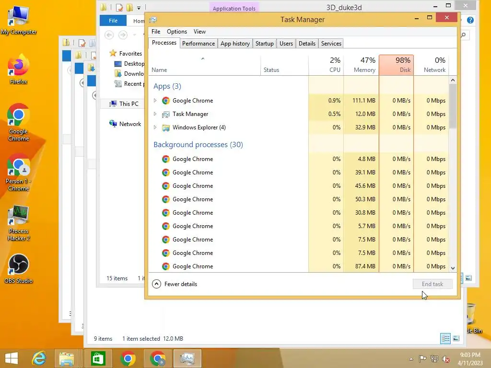Screen dimensions: 491x368
Task: Select Desktop in Explorer Favorites
Action: pyautogui.click(x=129, y=64)
